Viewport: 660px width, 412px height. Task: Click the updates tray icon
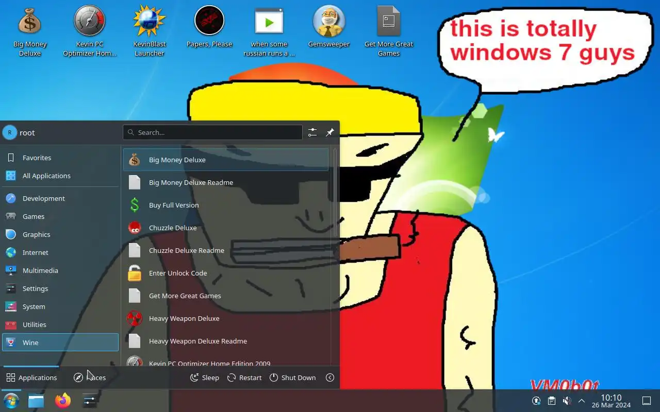(x=536, y=401)
